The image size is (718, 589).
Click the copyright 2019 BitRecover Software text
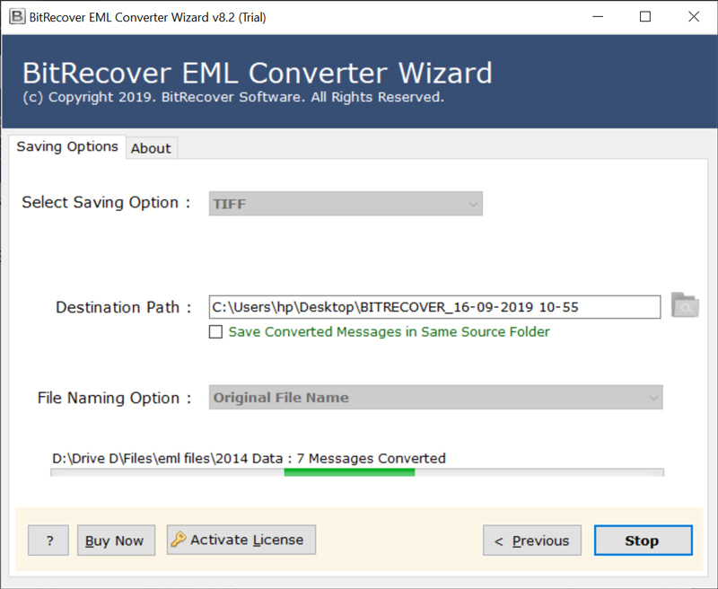click(233, 97)
